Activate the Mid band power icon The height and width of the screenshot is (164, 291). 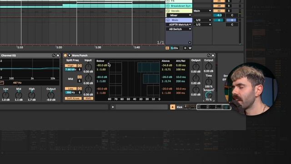coord(80,77)
